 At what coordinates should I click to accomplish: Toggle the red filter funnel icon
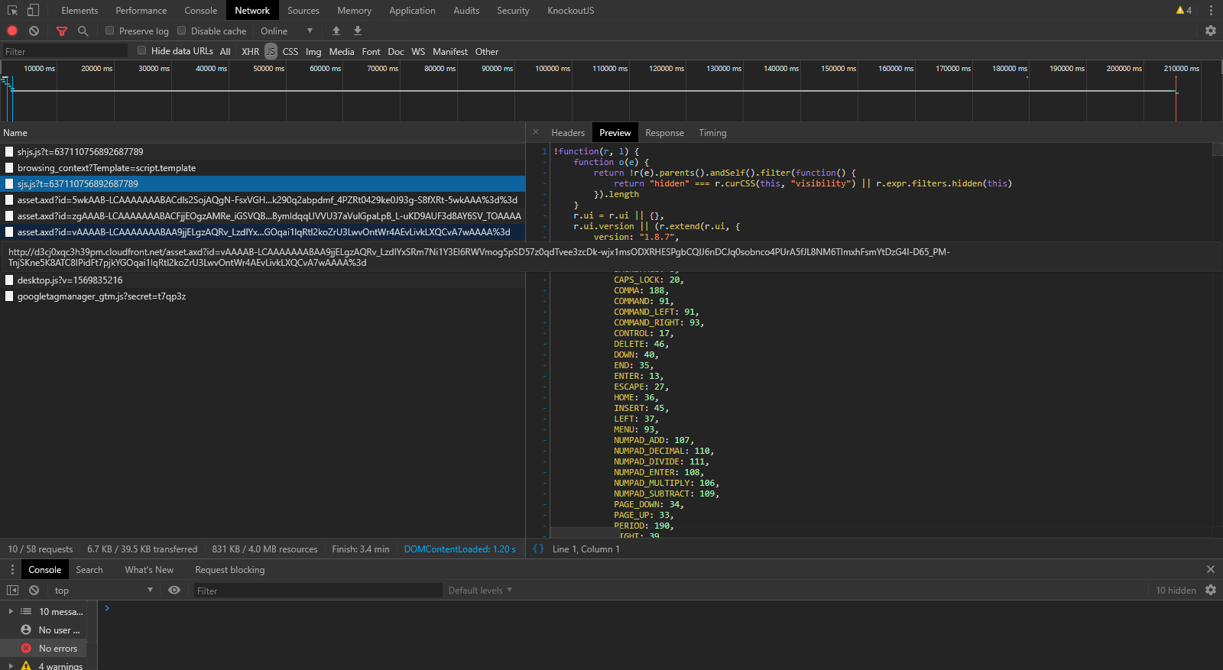pos(62,31)
